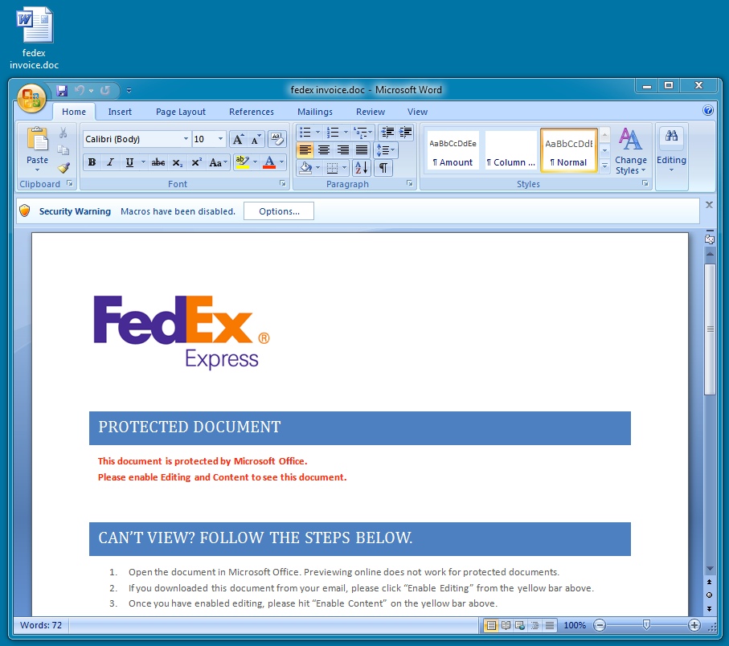Image resolution: width=729 pixels, height=646 pixels.
Task: Click the zoom slider handle
Action: tap(646, 625)
